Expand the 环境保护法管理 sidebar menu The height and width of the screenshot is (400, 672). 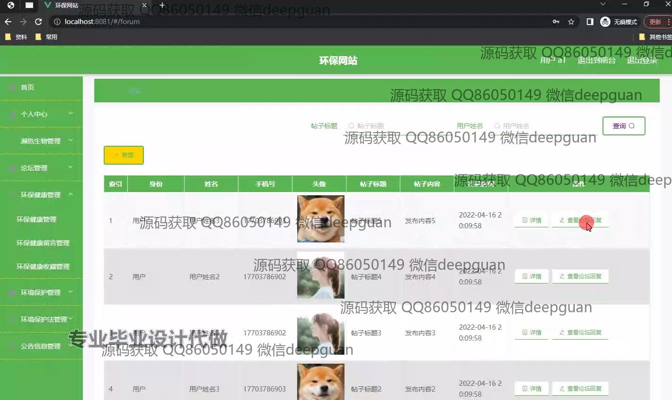pyautogui.click(x=42, y=319)
